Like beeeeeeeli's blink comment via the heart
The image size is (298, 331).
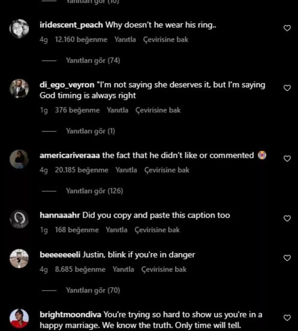point(287,258)
